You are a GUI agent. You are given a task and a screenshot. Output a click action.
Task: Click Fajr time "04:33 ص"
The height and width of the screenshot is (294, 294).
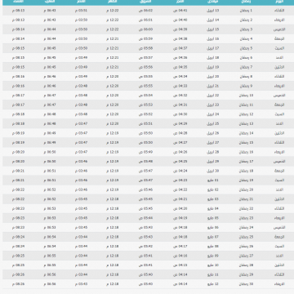pyautogui.click(x=180, y=86)
